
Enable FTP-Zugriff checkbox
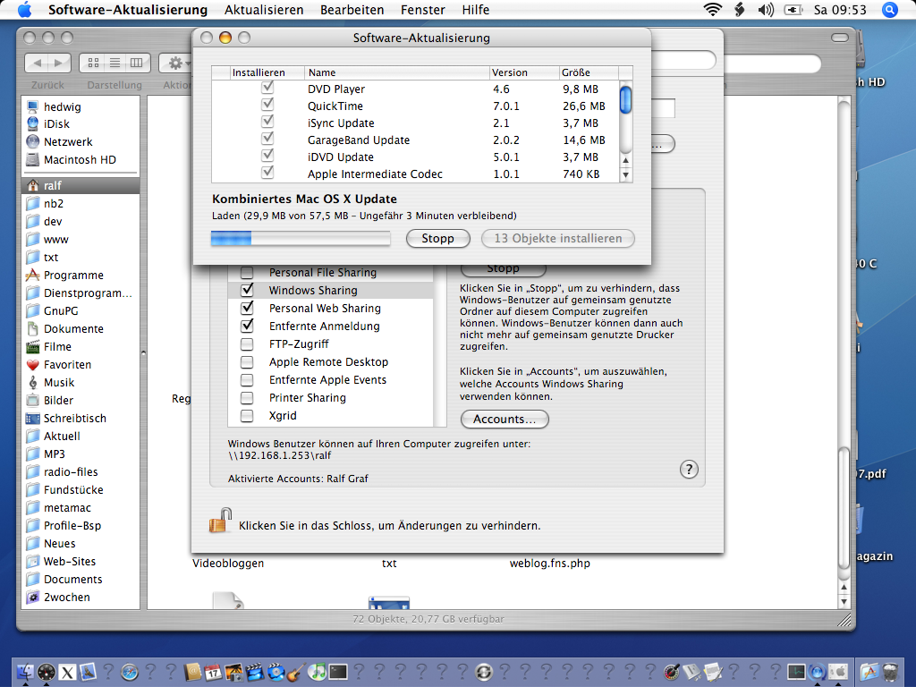point(247,344)
